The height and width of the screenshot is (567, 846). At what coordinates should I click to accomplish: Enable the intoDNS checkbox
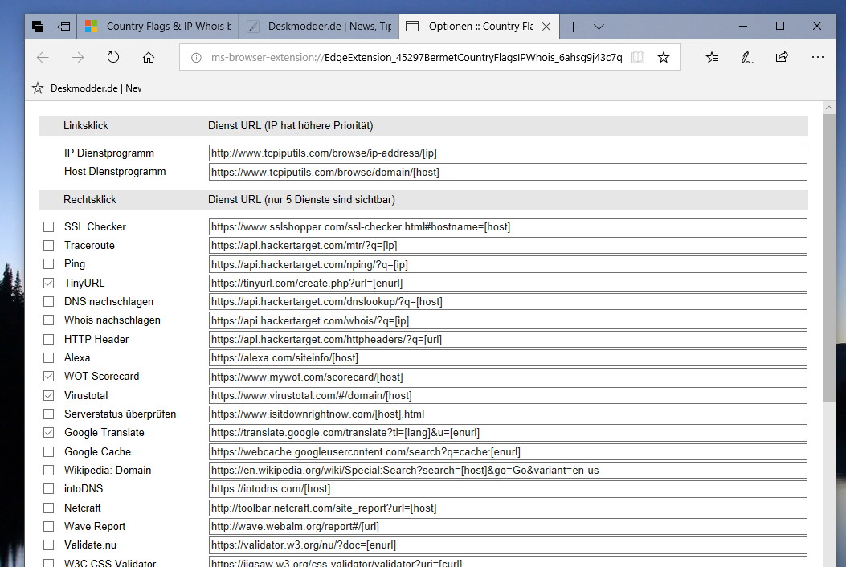click(48, 489)
